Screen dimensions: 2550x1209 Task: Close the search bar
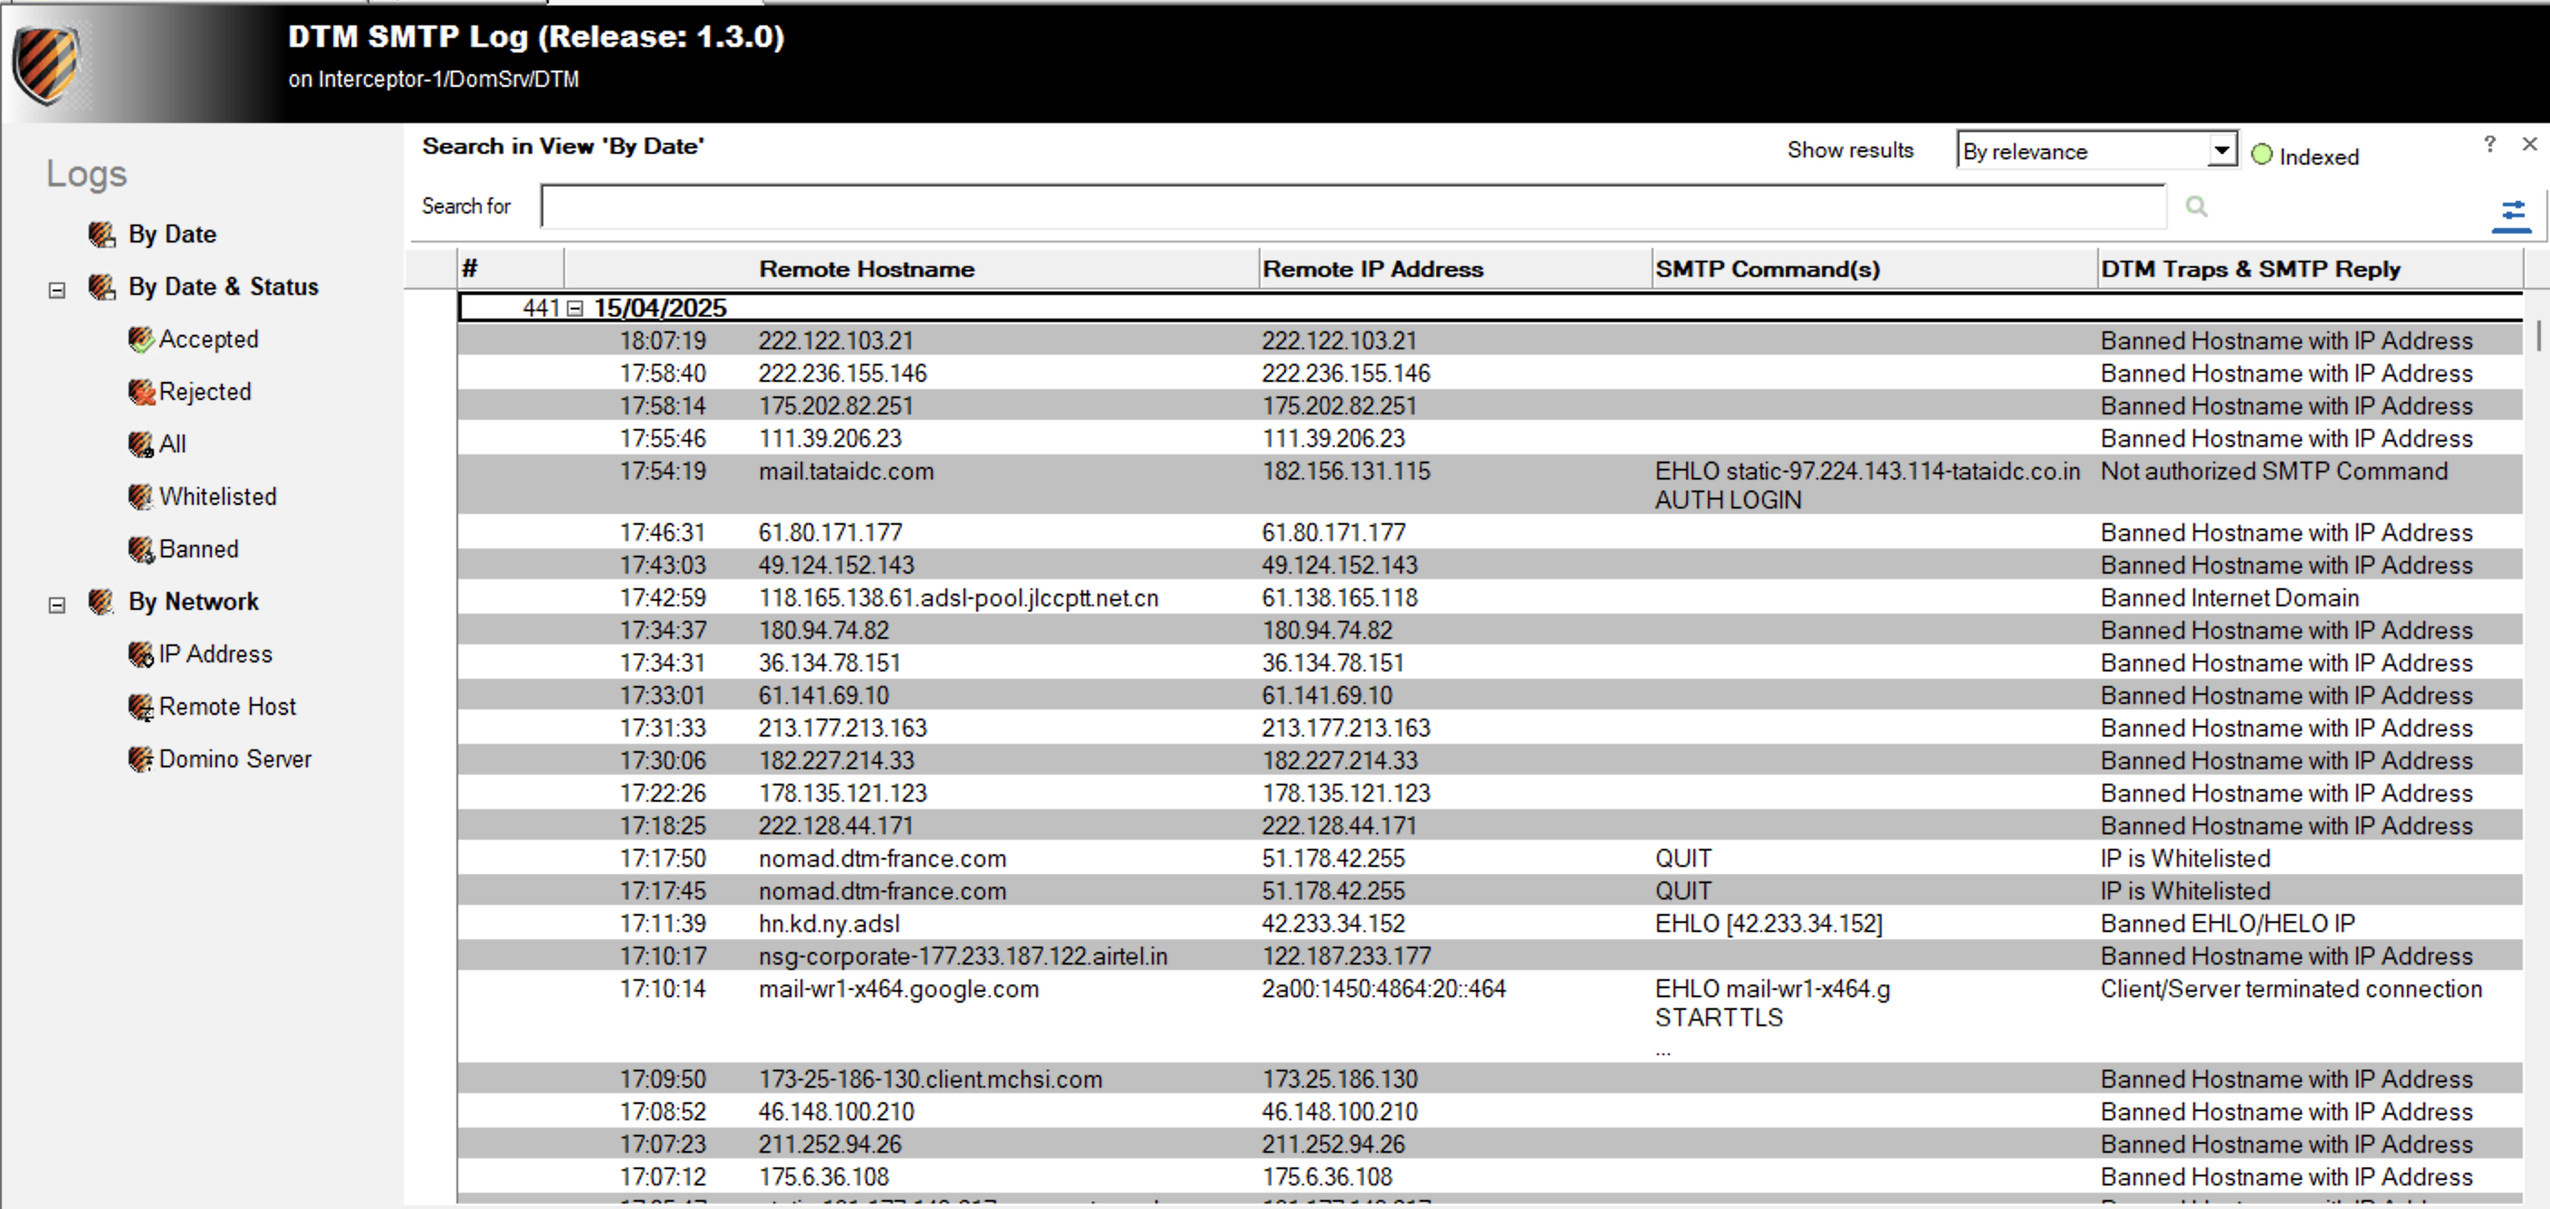pos(2529,145)
